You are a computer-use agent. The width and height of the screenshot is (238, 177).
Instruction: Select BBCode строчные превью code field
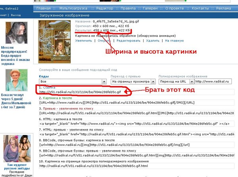[x=136, y=155]
